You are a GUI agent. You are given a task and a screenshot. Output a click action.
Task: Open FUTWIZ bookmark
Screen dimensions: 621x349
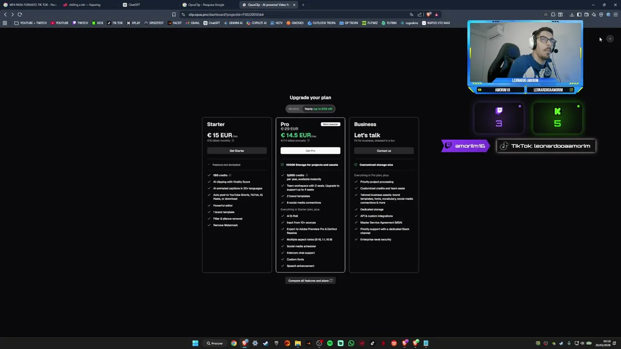pos(370,23)
